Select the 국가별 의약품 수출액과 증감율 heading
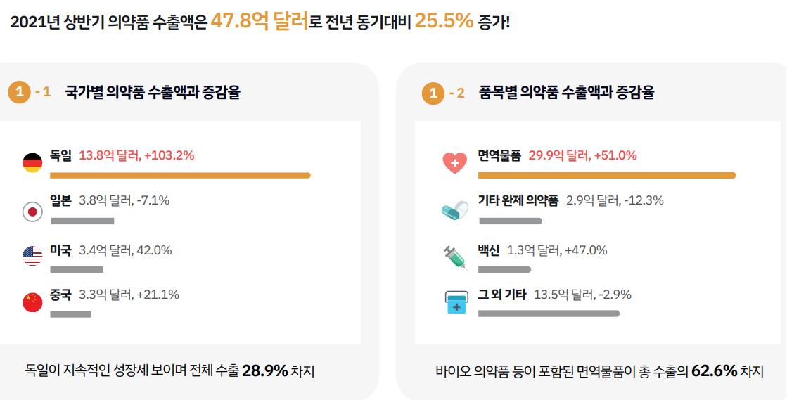 pyautogui.click(x=153, y=92)
